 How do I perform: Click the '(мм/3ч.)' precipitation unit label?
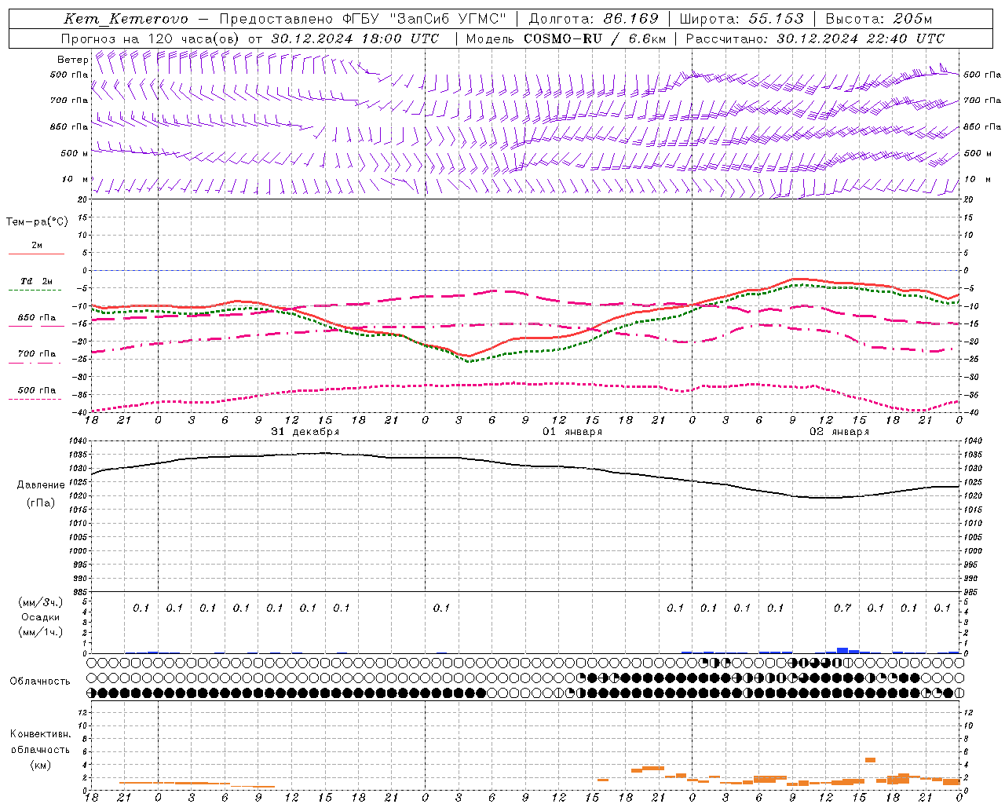[41, 603]
